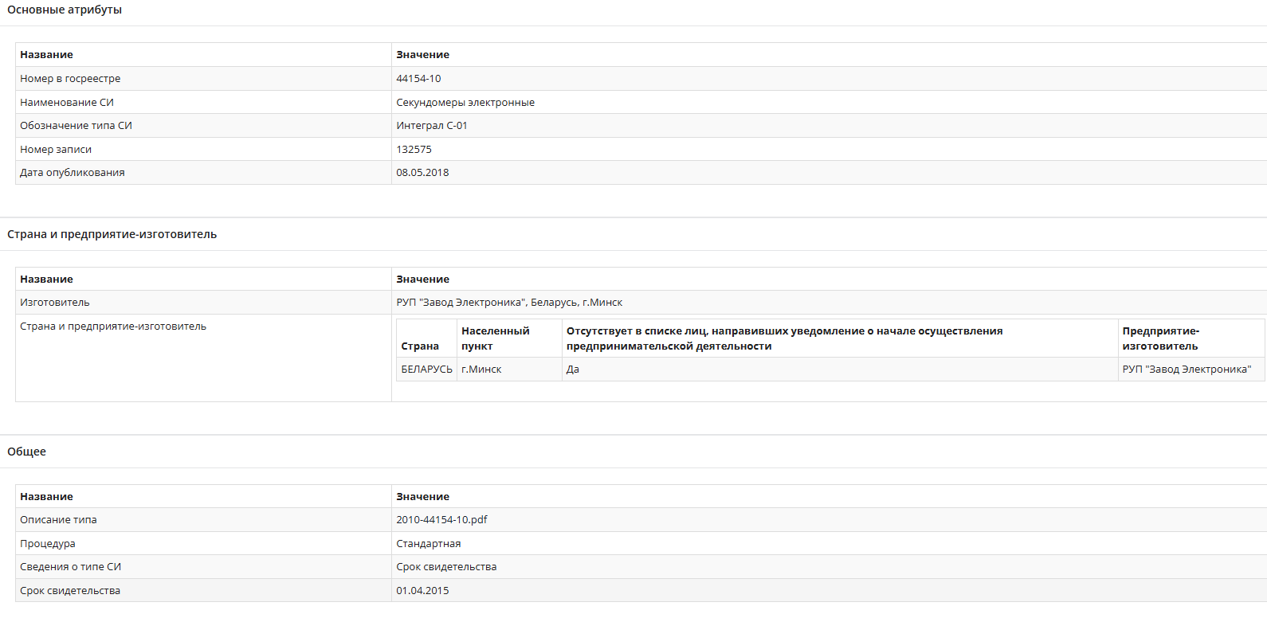Click the certificate expiry date 01.04.2015

coord(422,591)
